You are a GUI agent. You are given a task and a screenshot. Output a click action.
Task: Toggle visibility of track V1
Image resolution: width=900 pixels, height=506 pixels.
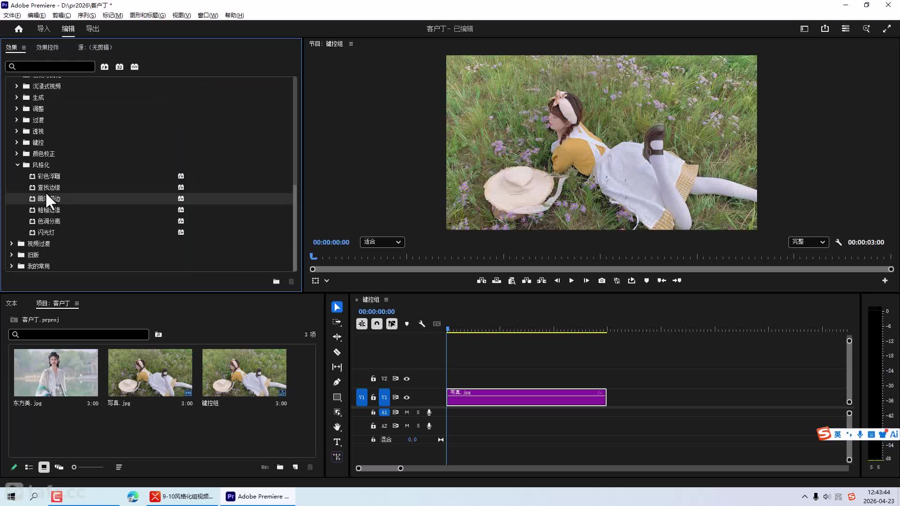(x=407, y=397)
